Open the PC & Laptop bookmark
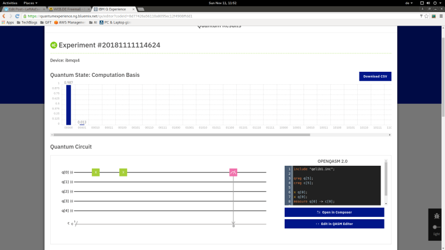Screen dimensions: 445x250 [x=115, y=22]
